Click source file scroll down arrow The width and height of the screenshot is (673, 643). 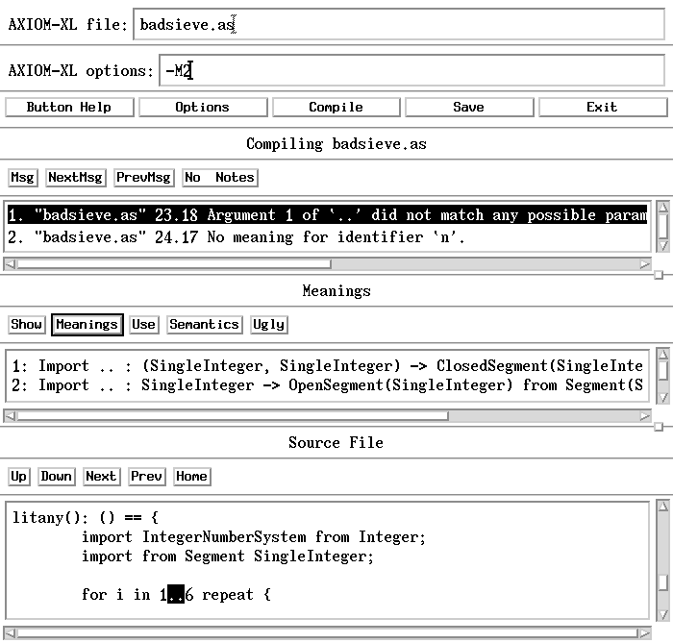point(663,615)
